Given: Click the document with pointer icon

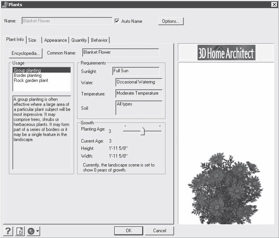Looking at the screenshot, I should [19, 231].
